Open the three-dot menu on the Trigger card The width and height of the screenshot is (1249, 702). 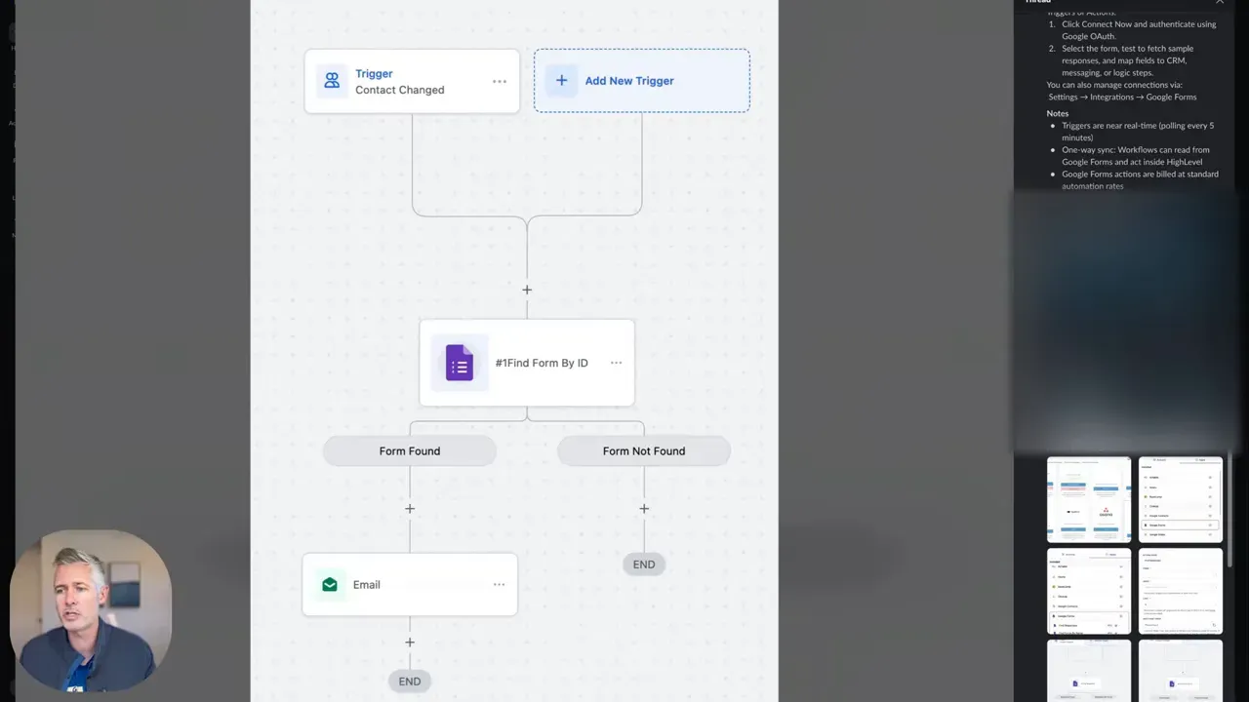point(500,82)
